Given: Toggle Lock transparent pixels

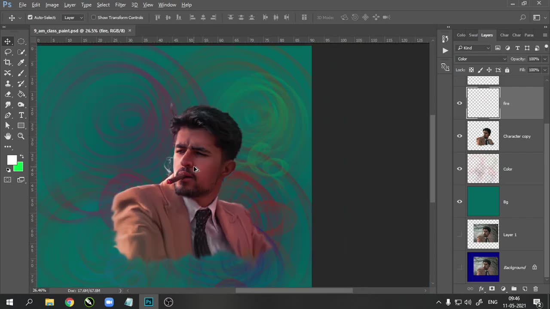Looking at the screenshot, I should [x=471, y=70].
